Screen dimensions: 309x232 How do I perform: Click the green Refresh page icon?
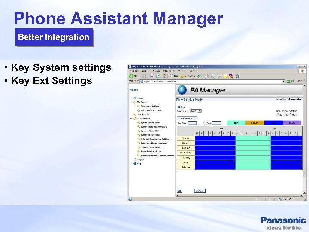[158, 76]
